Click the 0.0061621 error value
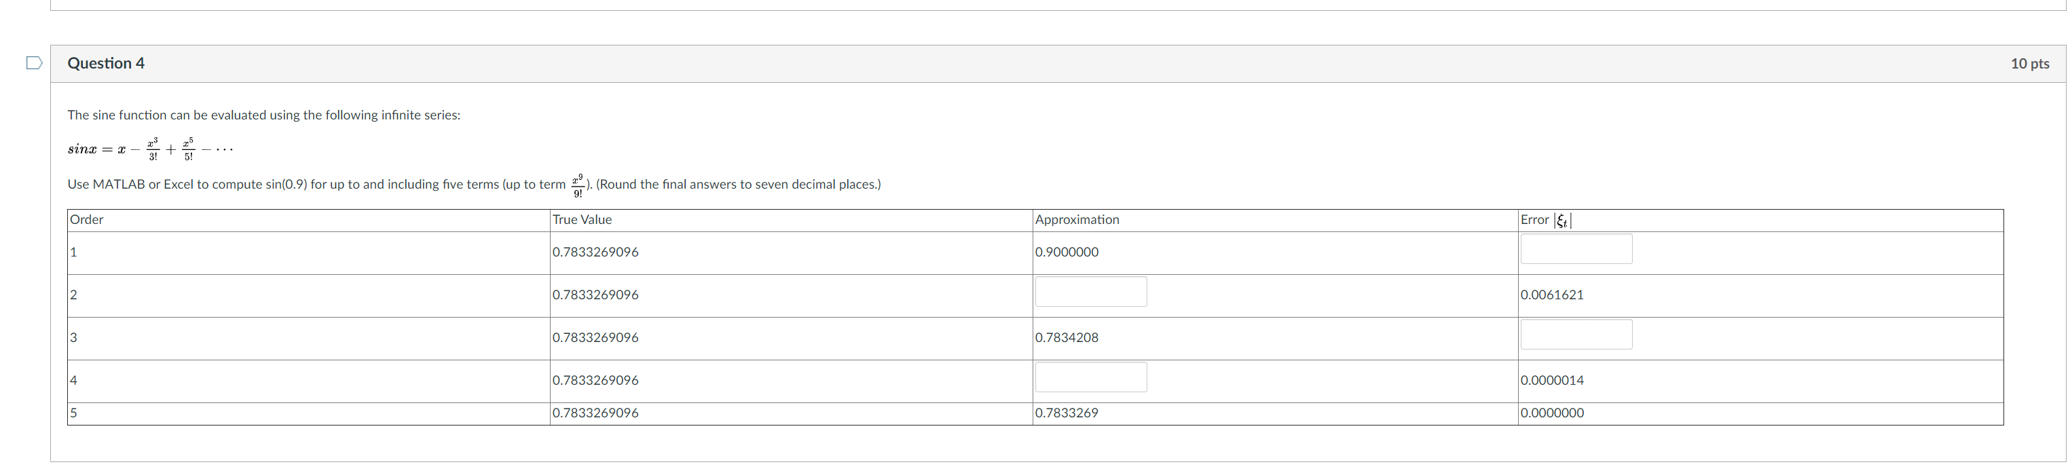 tap(1552, 295)
